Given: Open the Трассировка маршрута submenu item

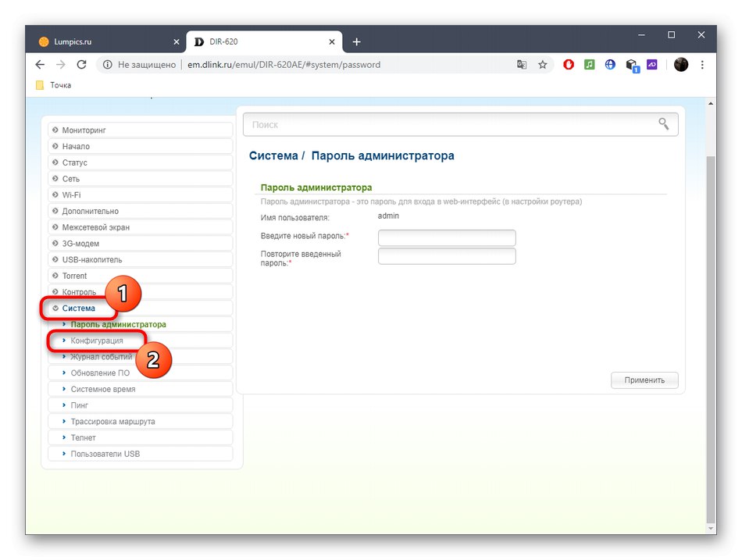Looking at the screenshot, I should [x=140, y=421].
